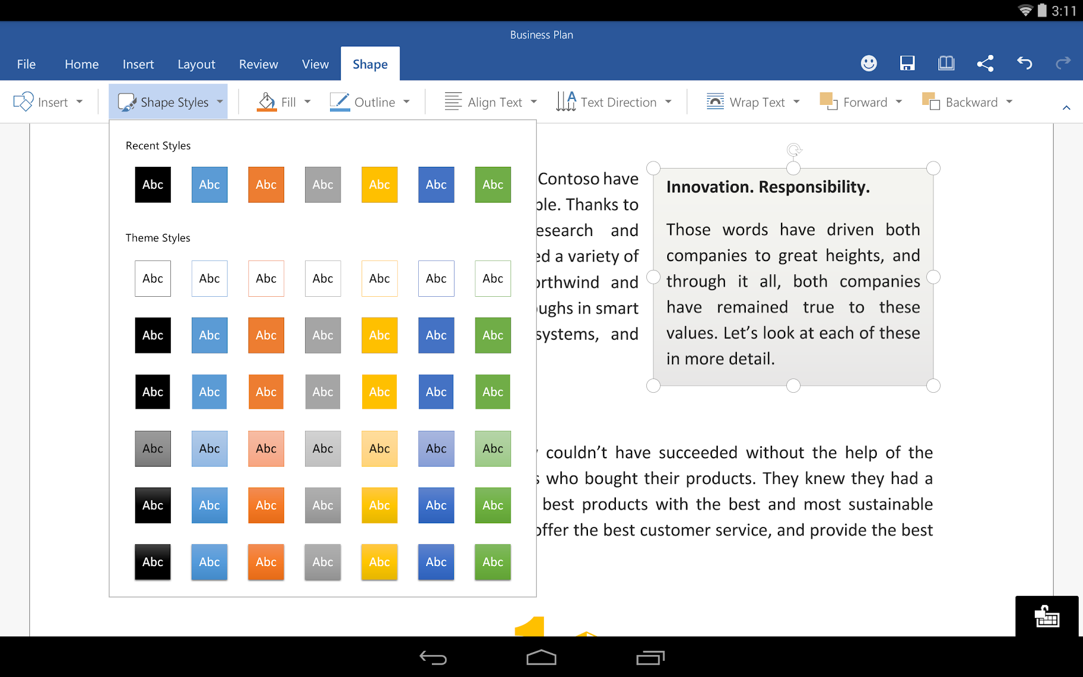The image size is (1083, 677).
Task: Click the Undo arrow icon
Action: [x=1025, y=63]
